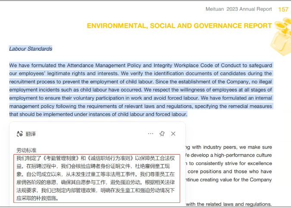Click the line starting with employment incidents
The image size is (291, 208).
tap(141, 90)
